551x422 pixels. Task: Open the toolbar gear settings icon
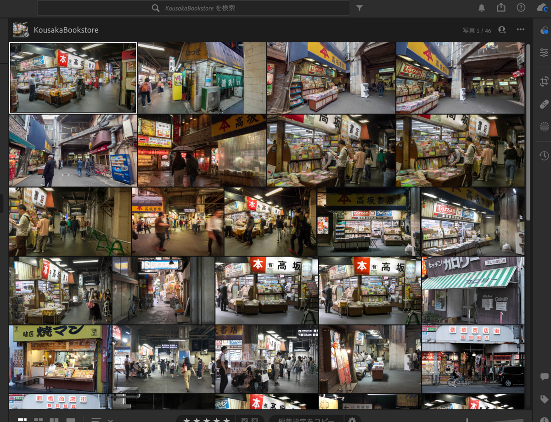click(x=352, y=419)
